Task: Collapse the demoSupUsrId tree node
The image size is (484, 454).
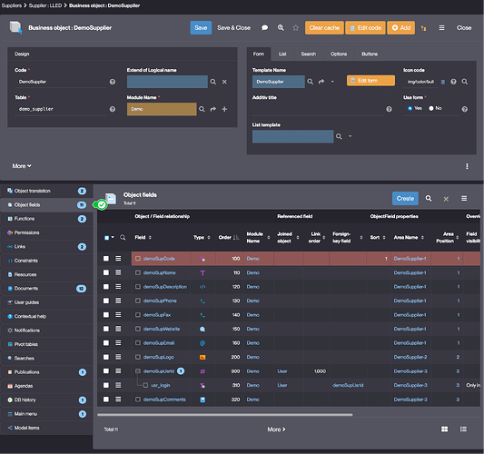Action: tap(138, 371)
